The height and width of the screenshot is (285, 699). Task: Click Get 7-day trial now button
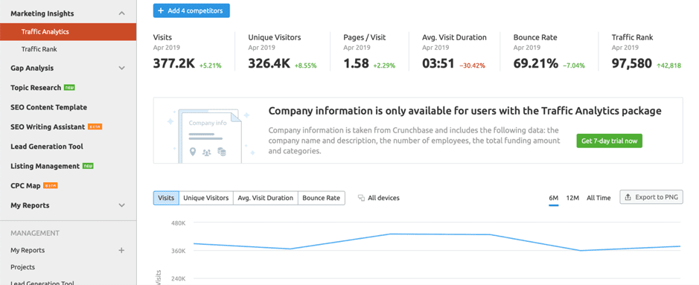(x=610, y=141)
